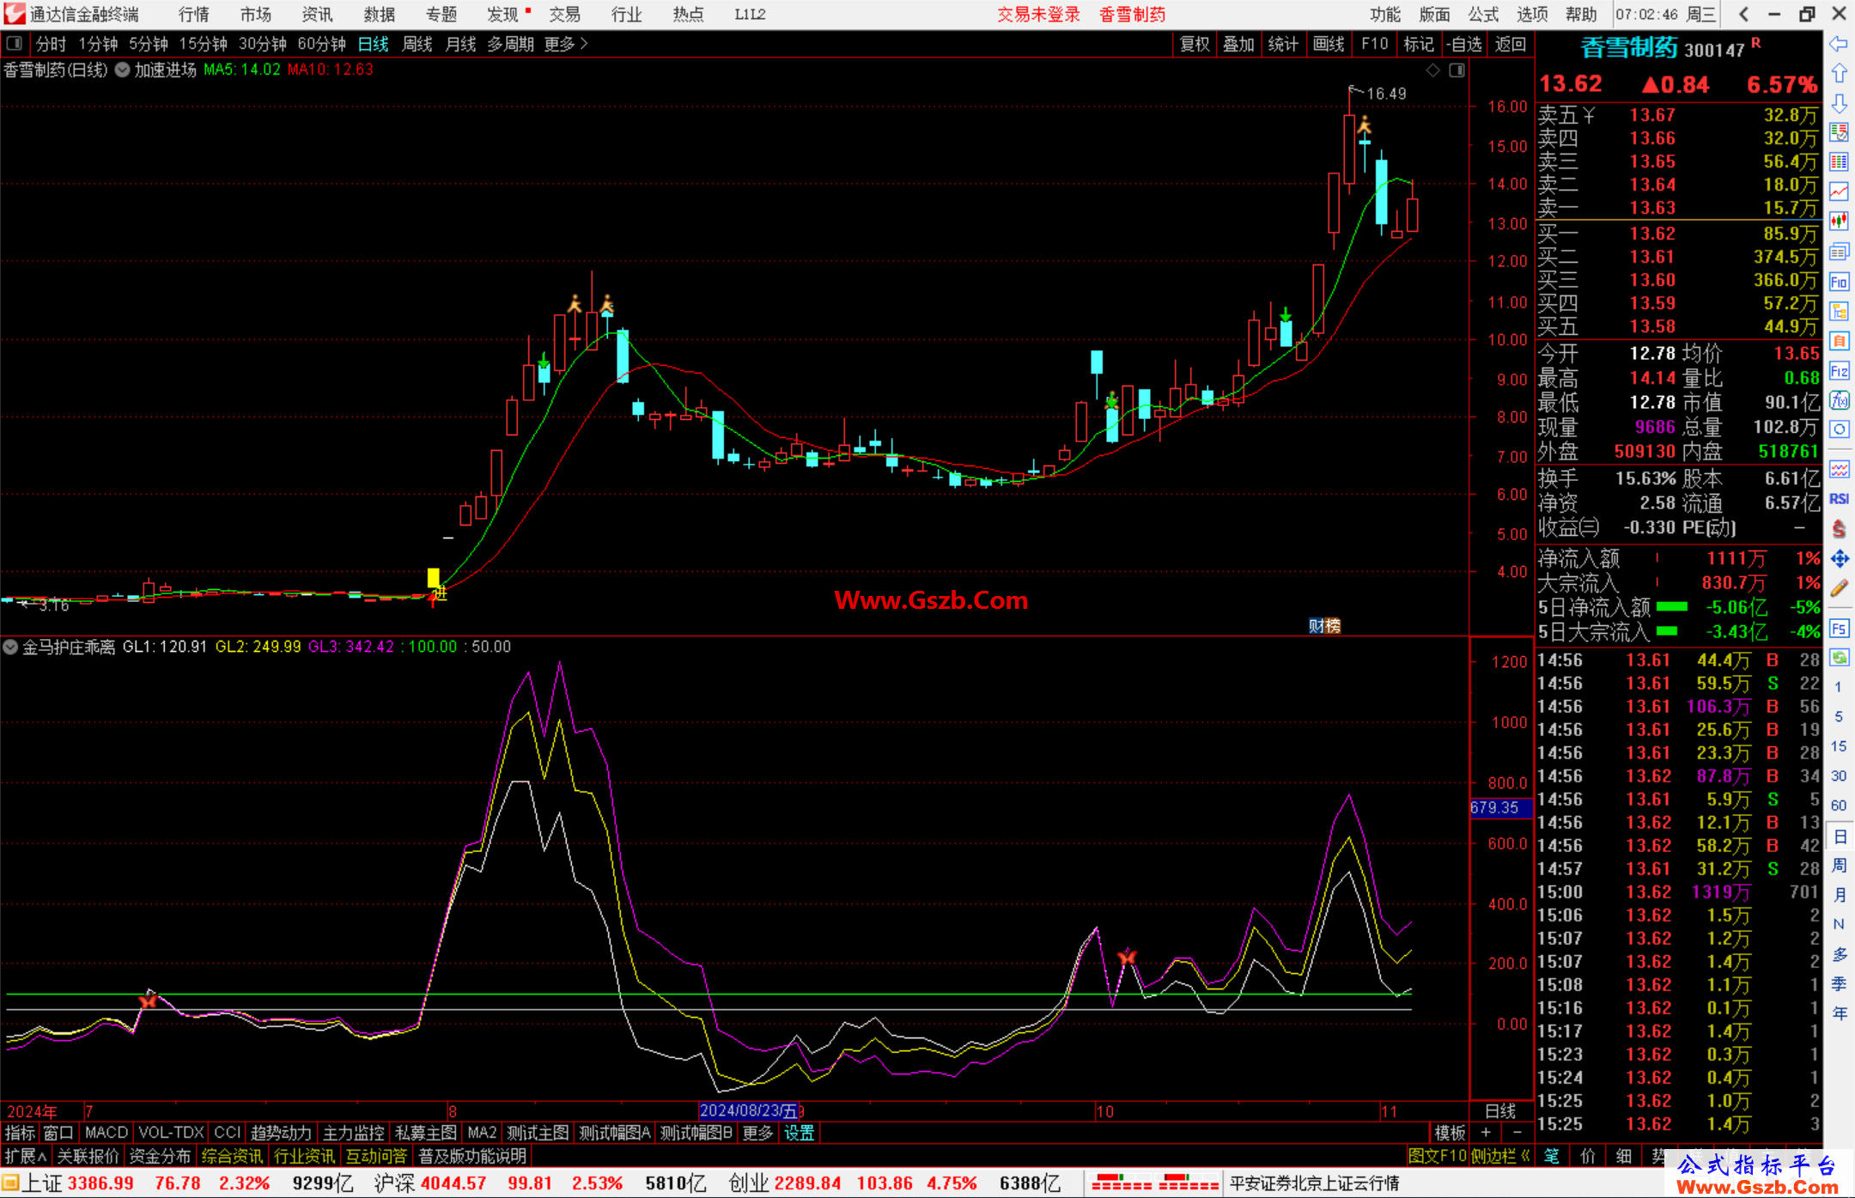Screen dimensions: 1855x1198
Task: Click the red-white connection status bars
Action: pos(1155,1183)
